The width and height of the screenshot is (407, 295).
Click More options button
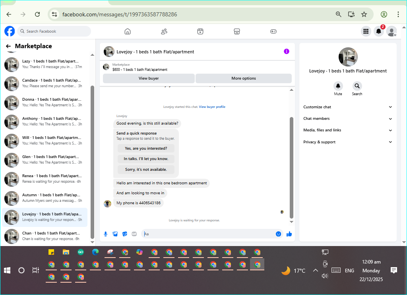[244, 78]
